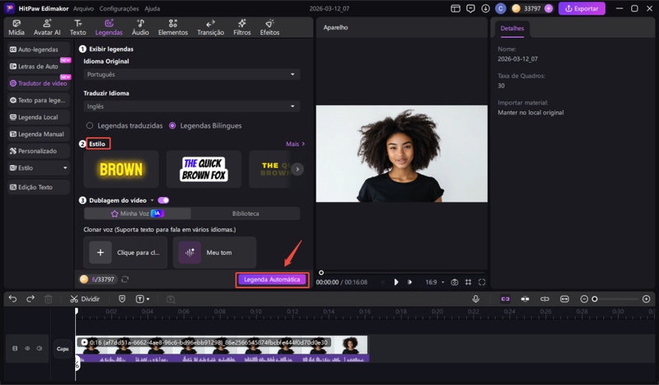659x385 pixels.
Task: Click the Exportar button
Action: click(582, 8)
